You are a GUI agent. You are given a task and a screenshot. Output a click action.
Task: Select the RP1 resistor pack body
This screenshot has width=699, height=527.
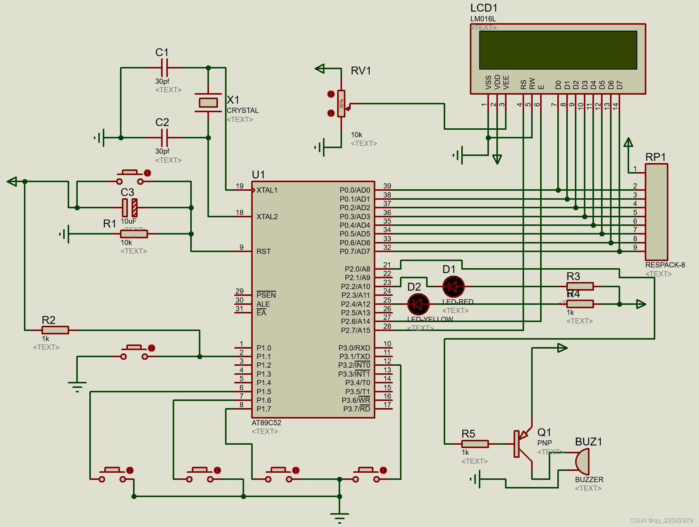[x=656, y=212]
